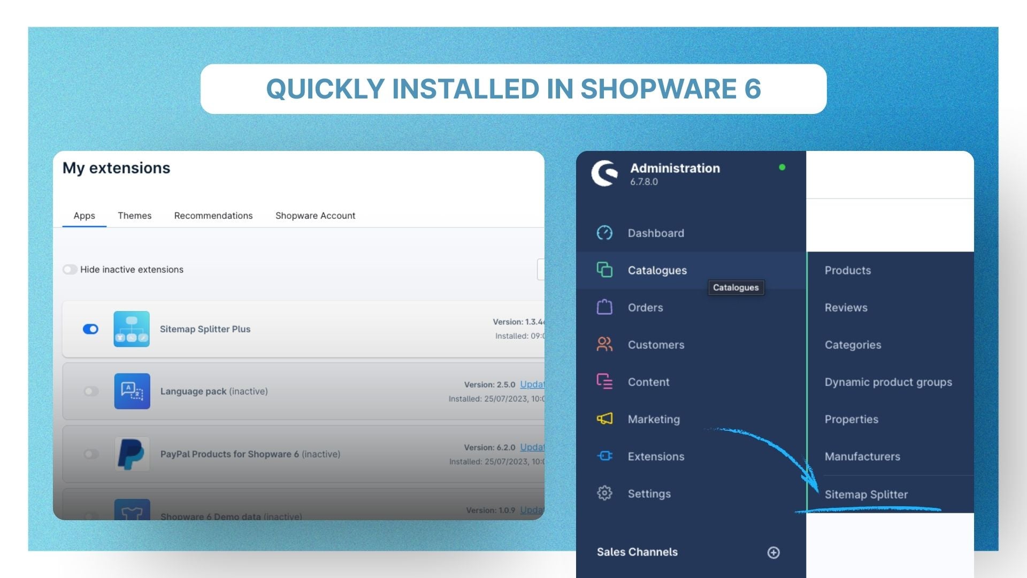
Task: Open Orders via shopping bag icon
Action: [604, 307]
